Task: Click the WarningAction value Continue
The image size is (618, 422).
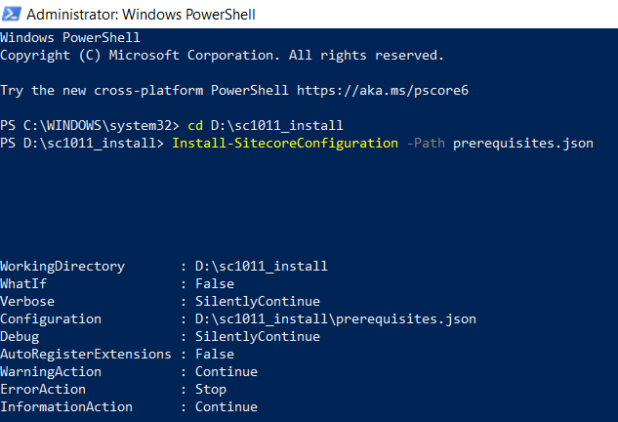Action: click(226, 371)
